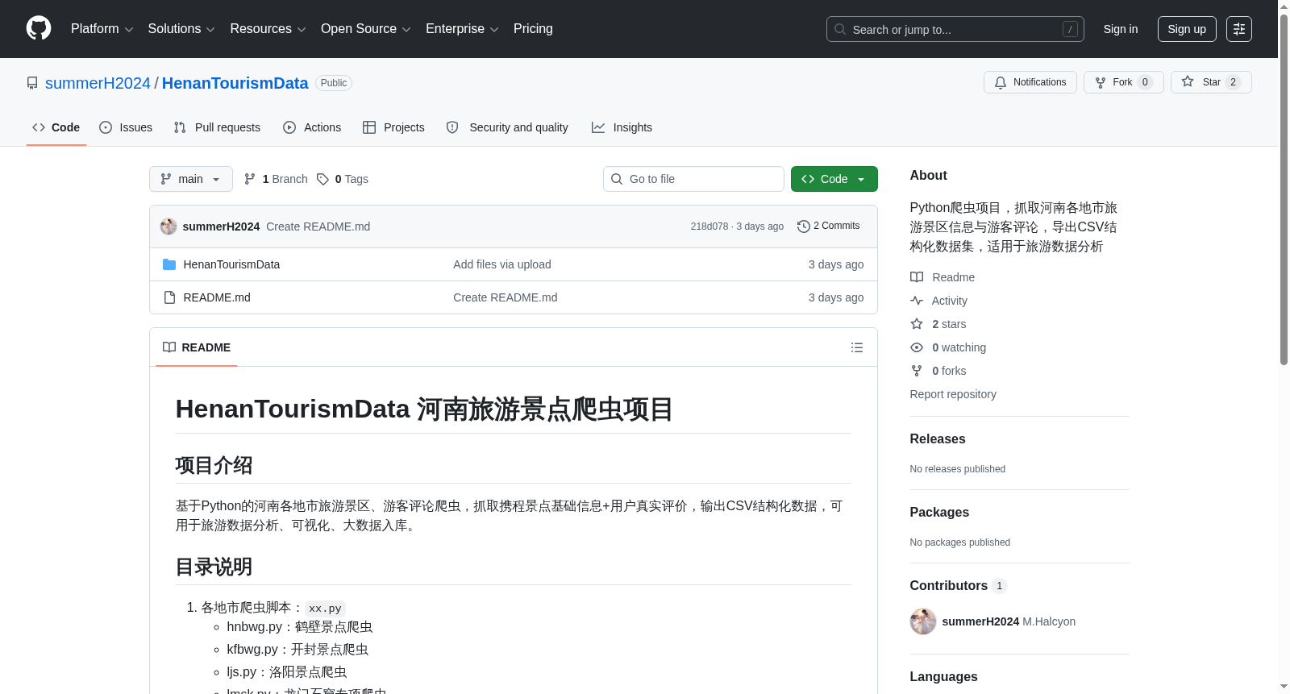Open the Projects tab
1290x694 pixels.
(393, 127)
